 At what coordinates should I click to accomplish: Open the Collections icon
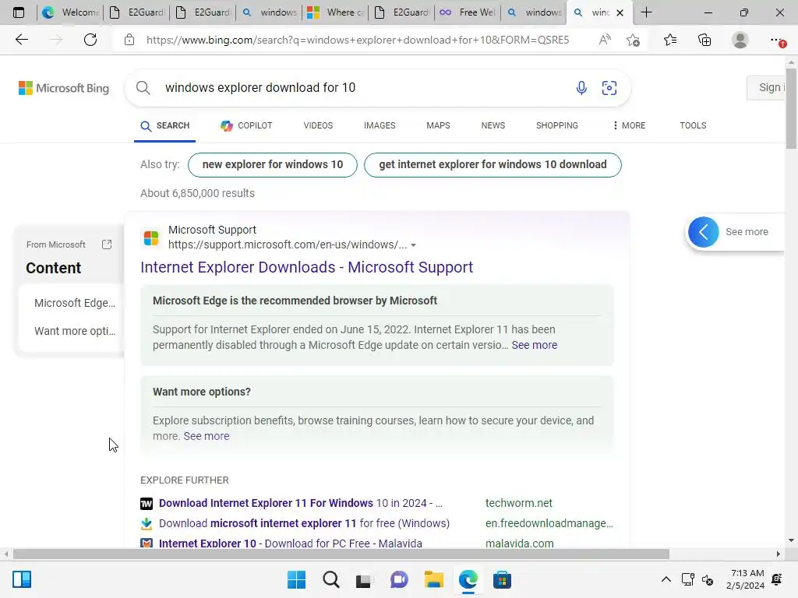(704, 40)
